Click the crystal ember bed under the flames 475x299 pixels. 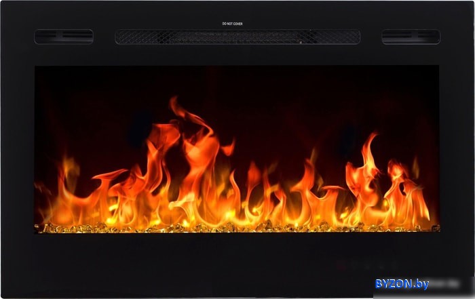(237, 227)
